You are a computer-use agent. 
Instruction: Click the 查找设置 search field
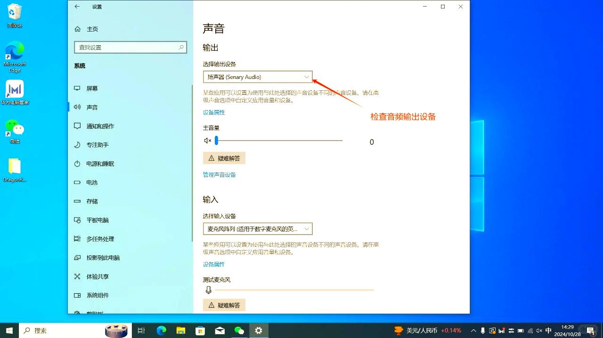(x=126, y=47)
